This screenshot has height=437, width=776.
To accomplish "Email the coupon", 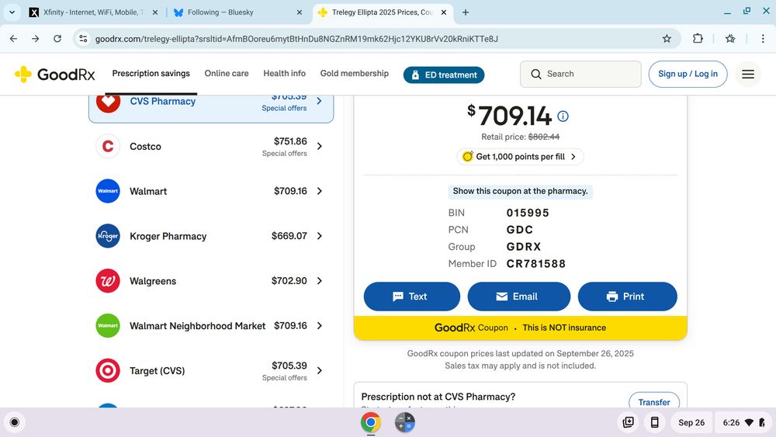I will click(x=518, y=297).
